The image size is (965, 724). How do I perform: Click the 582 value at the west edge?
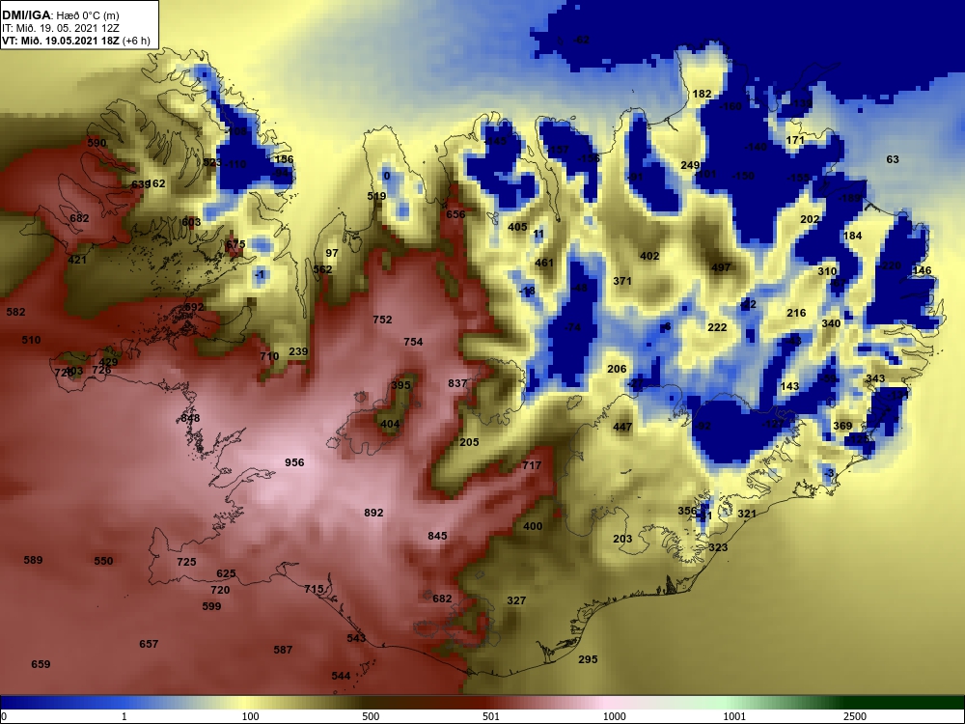[x=15, y=312]
